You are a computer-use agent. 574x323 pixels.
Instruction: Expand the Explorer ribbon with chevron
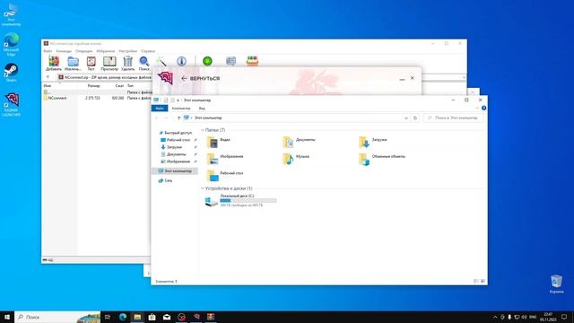pyautogui.click(x=477, y=108)
